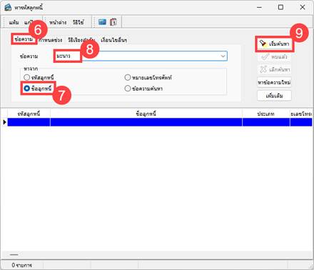
Task: Click the phone number column header at far right
Action: click(x=301, y=114)
